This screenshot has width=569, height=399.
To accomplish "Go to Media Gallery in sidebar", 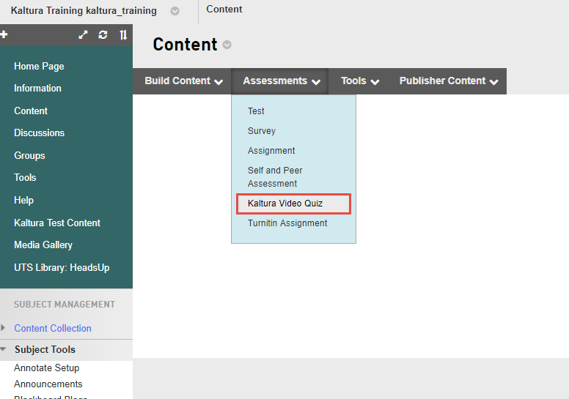I will pyautogui.click(x=43, y=245).
